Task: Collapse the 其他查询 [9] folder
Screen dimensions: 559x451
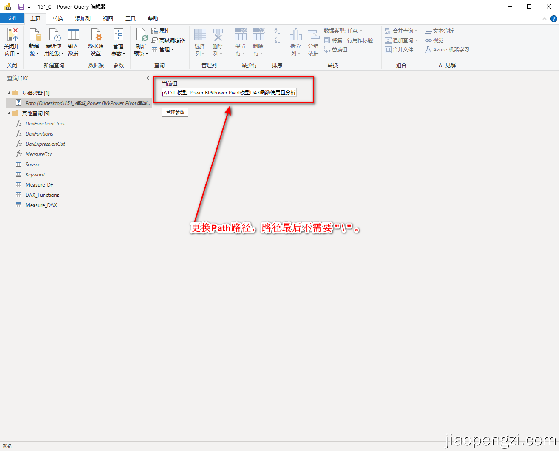Action: point(9,113)
